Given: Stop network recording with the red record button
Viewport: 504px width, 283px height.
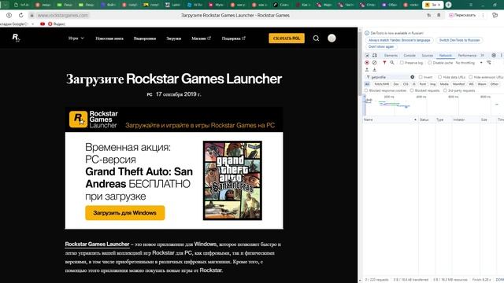Looking at the screenshot, I should tap(367, 63).
